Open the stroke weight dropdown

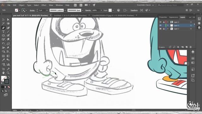point(47,10)
